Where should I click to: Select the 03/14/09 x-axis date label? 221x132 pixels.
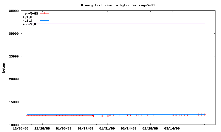(172, 128)
